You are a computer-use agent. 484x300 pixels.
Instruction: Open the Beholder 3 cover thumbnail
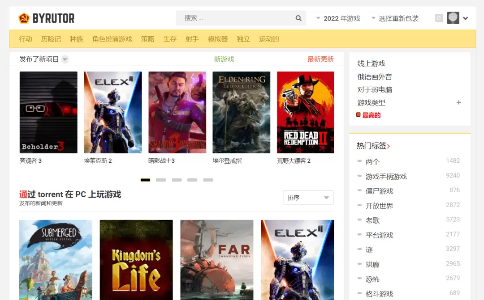click(48, 112)
